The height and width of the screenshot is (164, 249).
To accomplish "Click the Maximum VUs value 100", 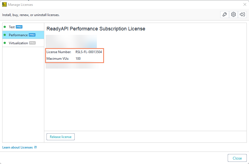I will click(x=78, y=59).
